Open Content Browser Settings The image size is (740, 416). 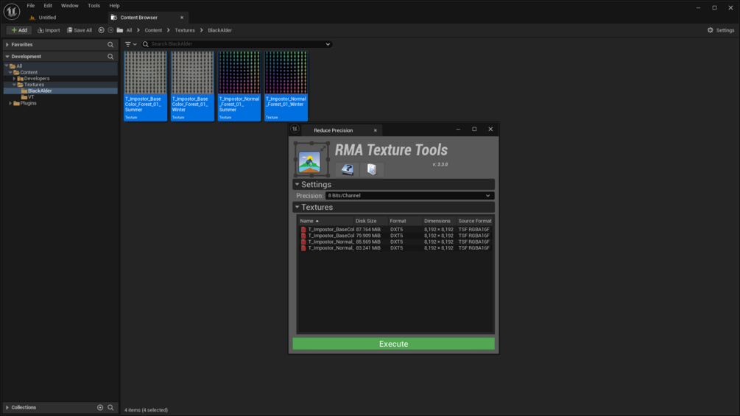point(721,30)
